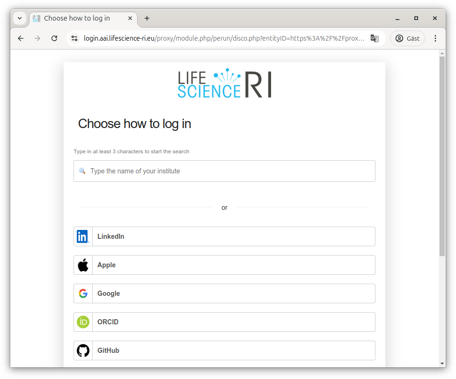This screenshot has width=456, height=379.
Task: Open a new browser tab
Action: coord(147,18)
